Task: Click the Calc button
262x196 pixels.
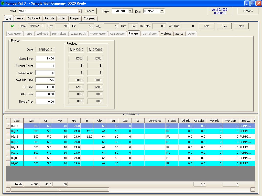Action: (206, 26)
